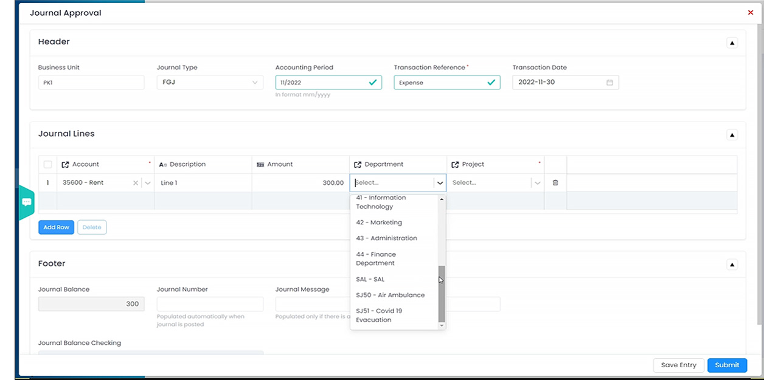Collapse the Footer section

[732, 264]
